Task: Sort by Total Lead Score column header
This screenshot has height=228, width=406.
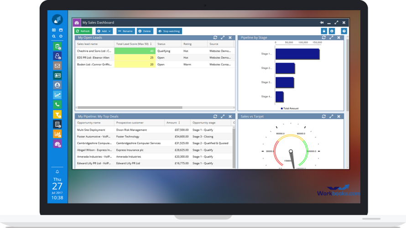Action: [135, 44]
